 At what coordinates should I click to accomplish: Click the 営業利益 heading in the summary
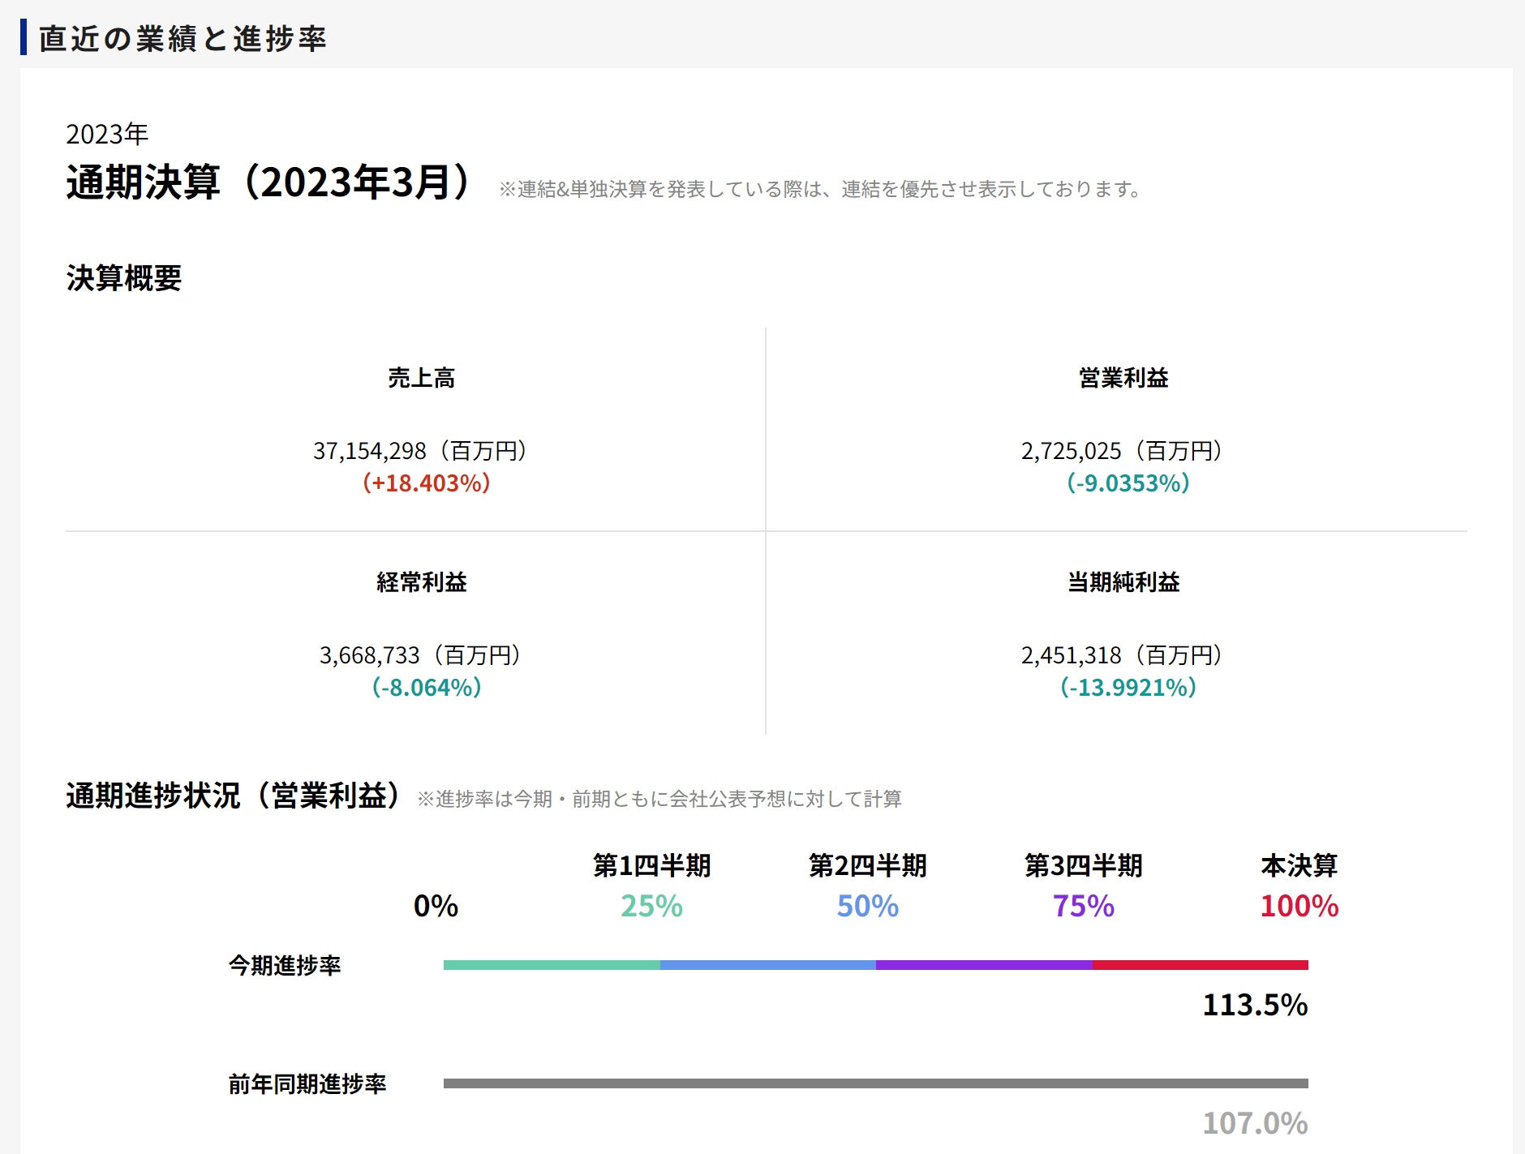click(x=1123, y=378)
